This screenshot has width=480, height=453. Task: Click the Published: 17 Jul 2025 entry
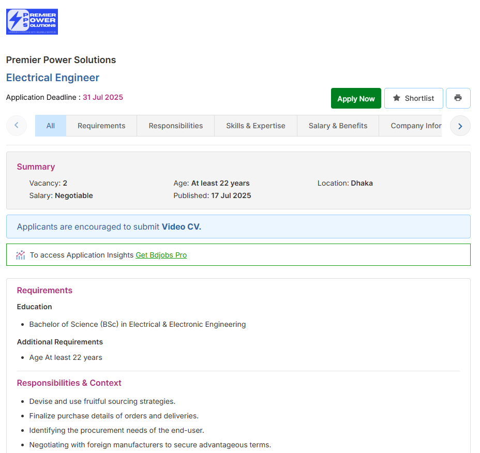pyautogui.click(x=212, y=195)
